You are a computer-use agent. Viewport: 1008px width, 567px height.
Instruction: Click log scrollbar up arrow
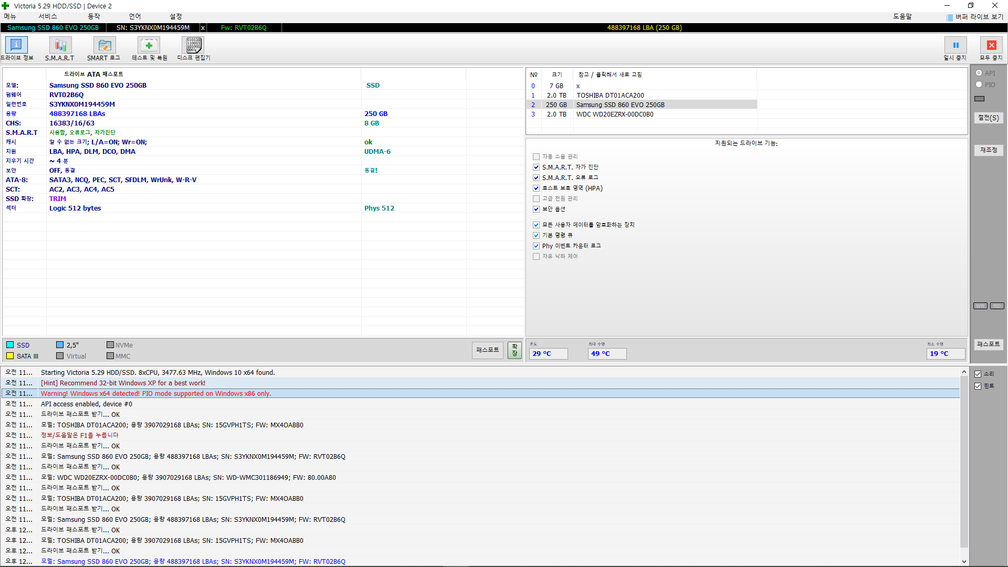(x=964, y=372)
